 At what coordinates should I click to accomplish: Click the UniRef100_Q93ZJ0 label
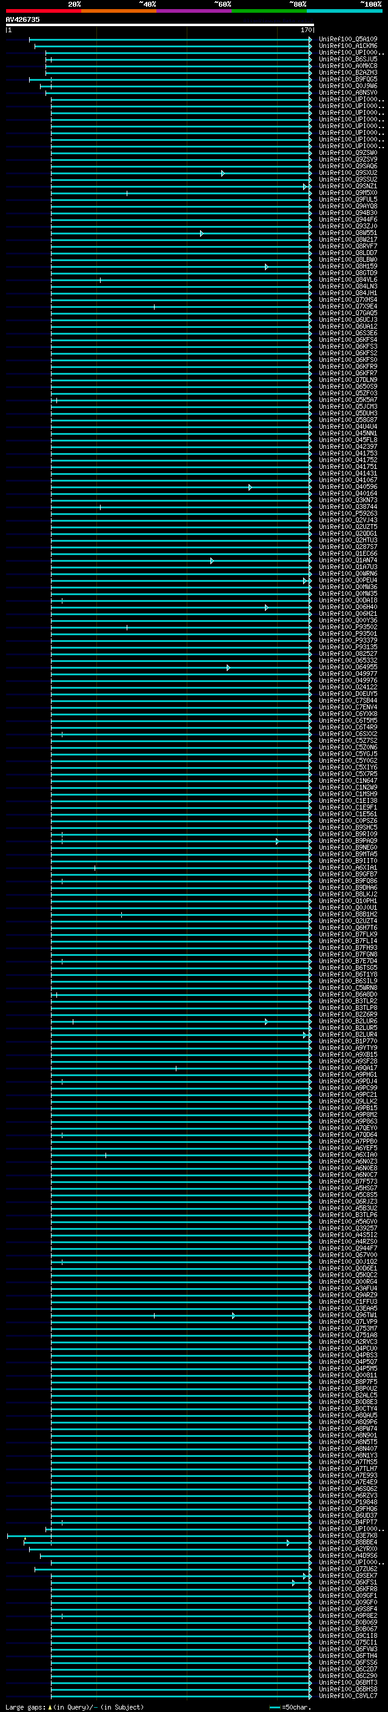348,226
